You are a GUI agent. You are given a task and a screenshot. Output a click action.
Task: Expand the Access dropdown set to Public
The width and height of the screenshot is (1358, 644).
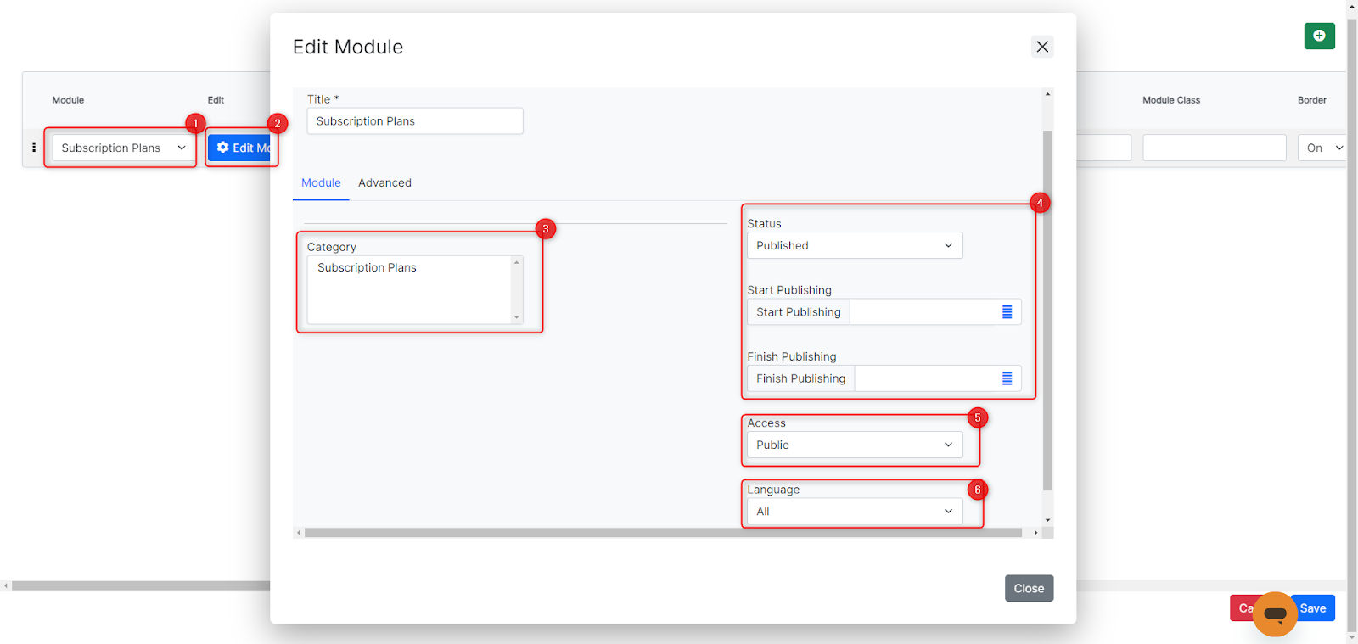pos(854,445)
